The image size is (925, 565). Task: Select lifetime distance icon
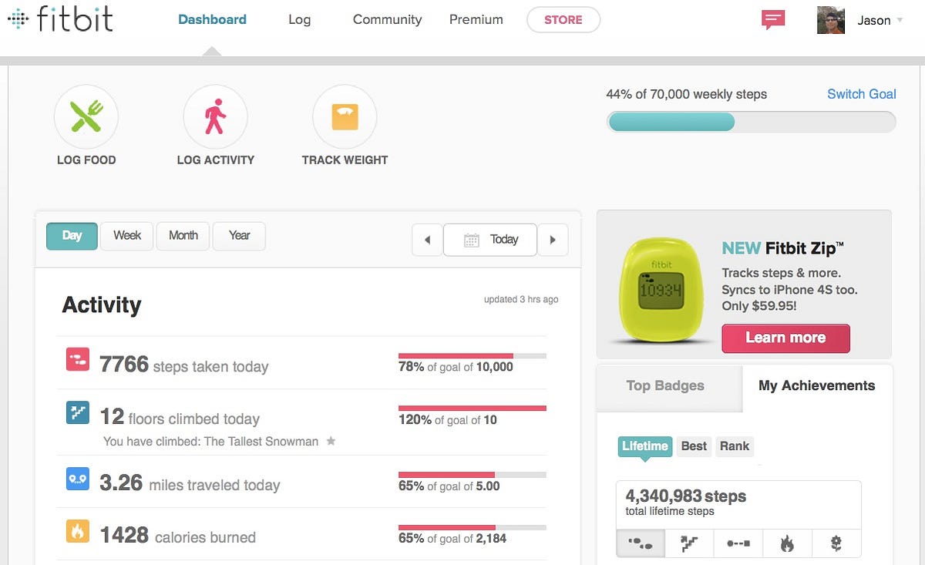point(738,543)
